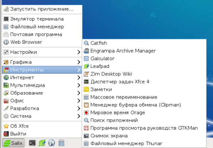The image size is (213, 148).
Task: Click the Снимок экрана camera icon
Action: pos(86,136)
